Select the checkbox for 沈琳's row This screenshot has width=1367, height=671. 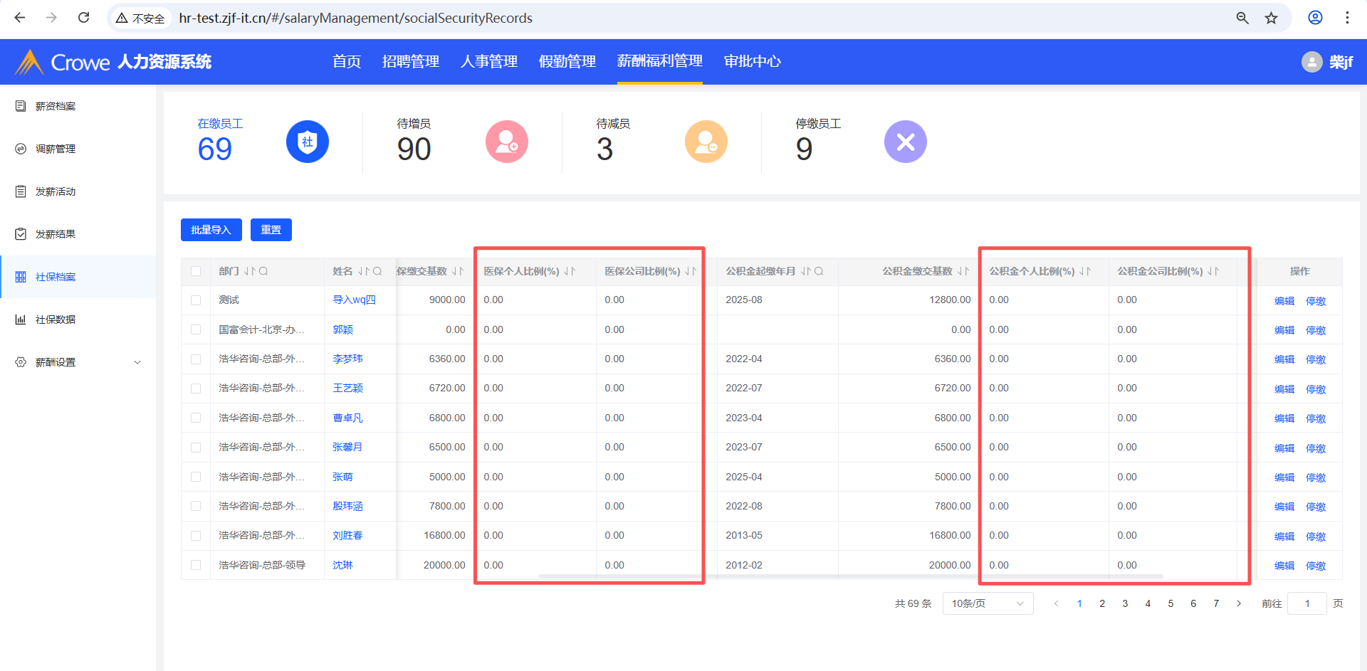(196, 565)
